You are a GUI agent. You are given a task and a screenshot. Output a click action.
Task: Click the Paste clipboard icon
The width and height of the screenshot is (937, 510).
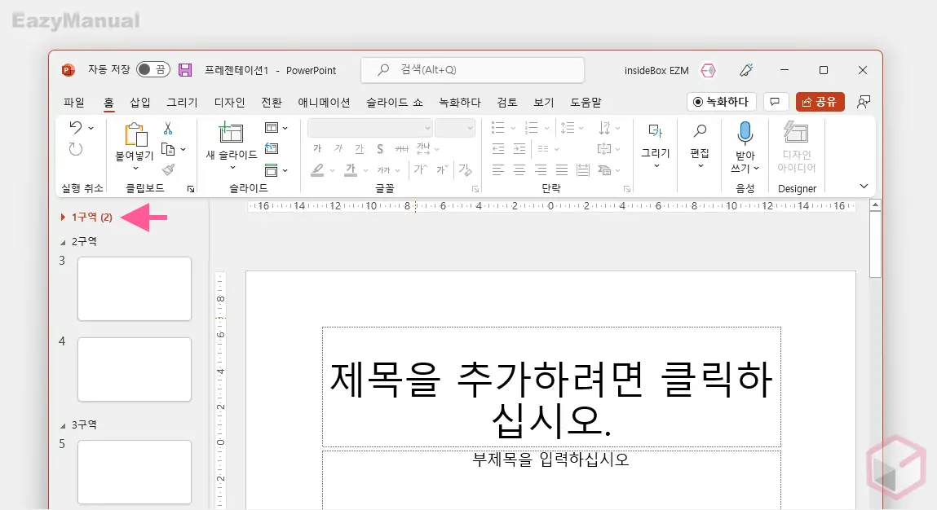coord(135,135)
